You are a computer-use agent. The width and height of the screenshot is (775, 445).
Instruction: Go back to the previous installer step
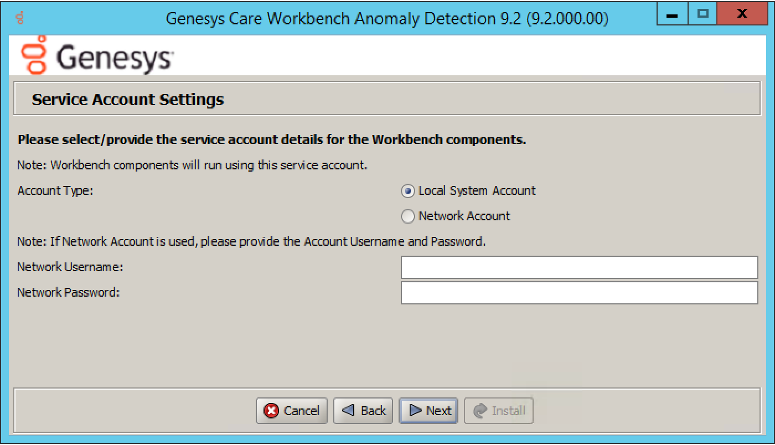point(363,411)
